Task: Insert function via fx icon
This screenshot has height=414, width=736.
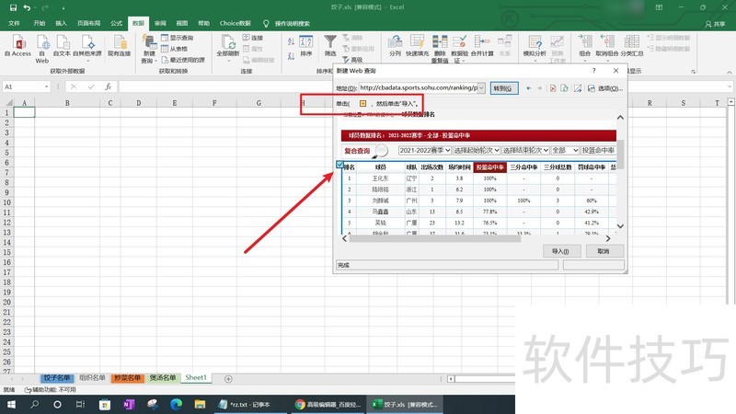Action: click(x=108, y=86)
